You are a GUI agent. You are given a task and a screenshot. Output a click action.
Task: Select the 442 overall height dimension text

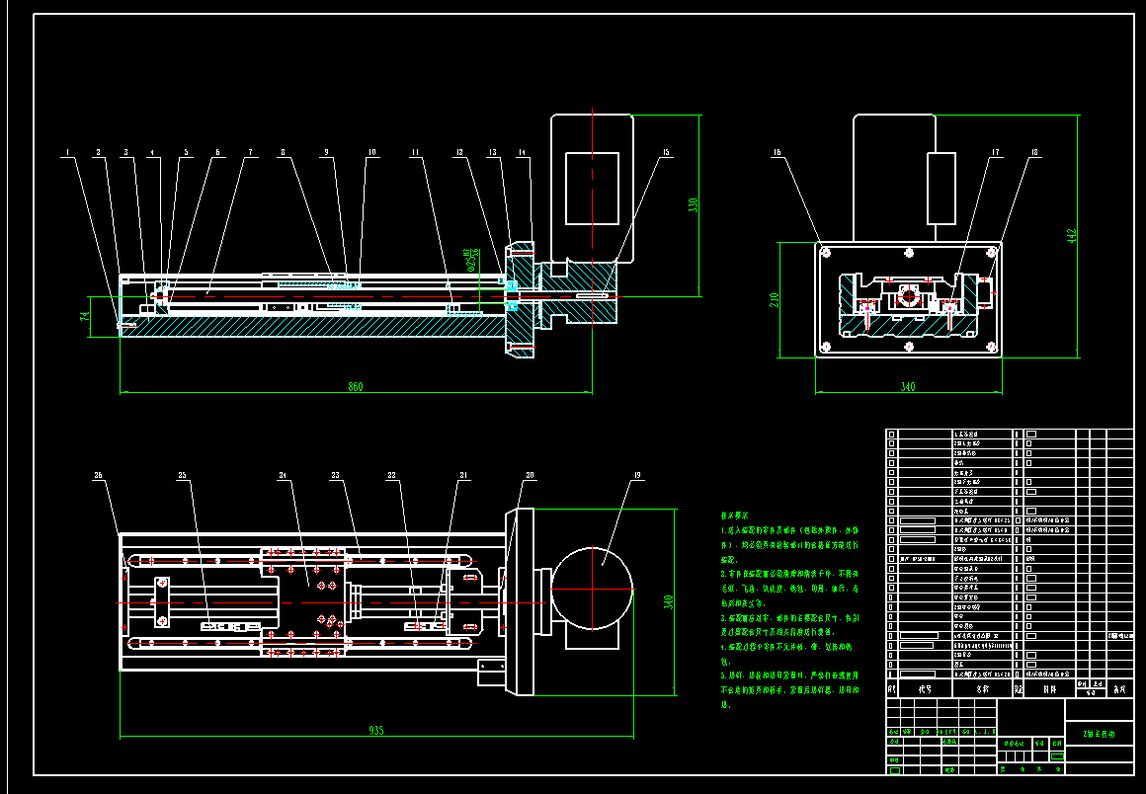tap(1072, 236)
